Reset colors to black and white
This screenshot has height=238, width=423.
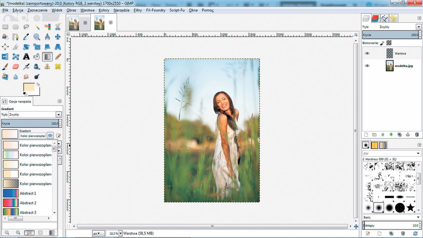coord(25,94)
